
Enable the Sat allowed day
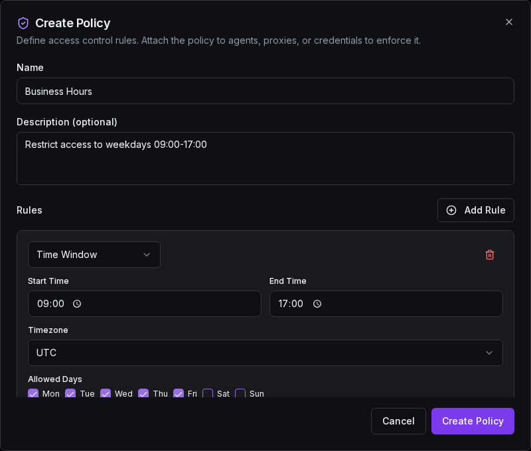point(208,393)
